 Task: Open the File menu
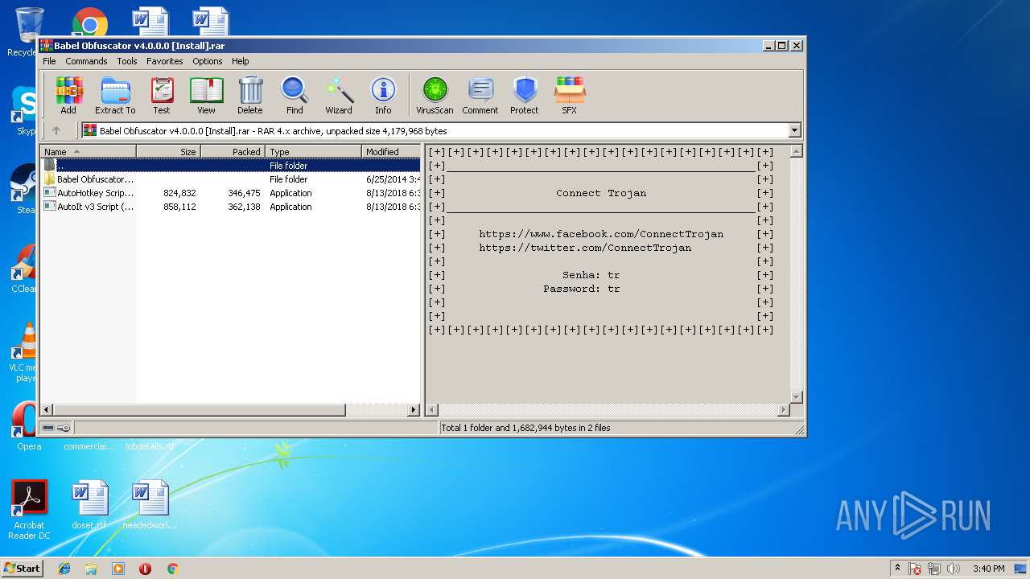49,61
